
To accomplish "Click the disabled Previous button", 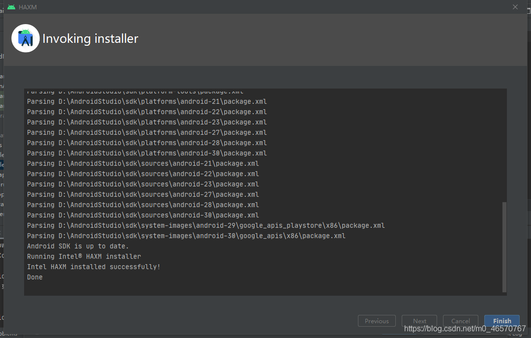I will point(377,321).
